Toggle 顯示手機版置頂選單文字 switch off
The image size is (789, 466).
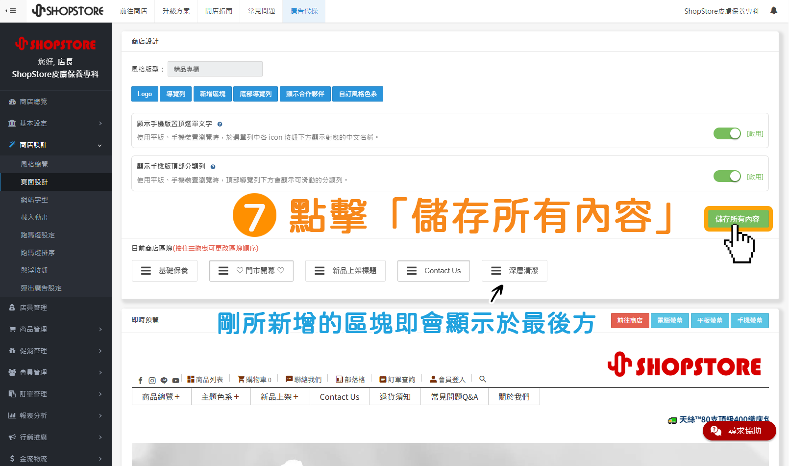pyautogui.click(x=727, y=133)
